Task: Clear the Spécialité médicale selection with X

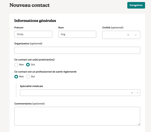Action: pyautogui.click(x=132, y=93)
